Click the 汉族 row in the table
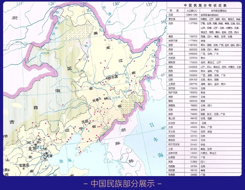 click(x=205, y=15)
